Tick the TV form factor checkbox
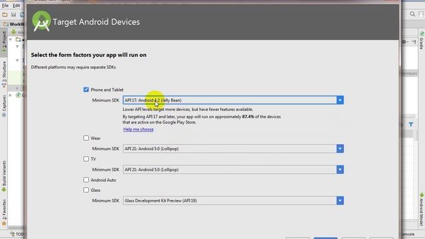 click(x=86, y=159)
